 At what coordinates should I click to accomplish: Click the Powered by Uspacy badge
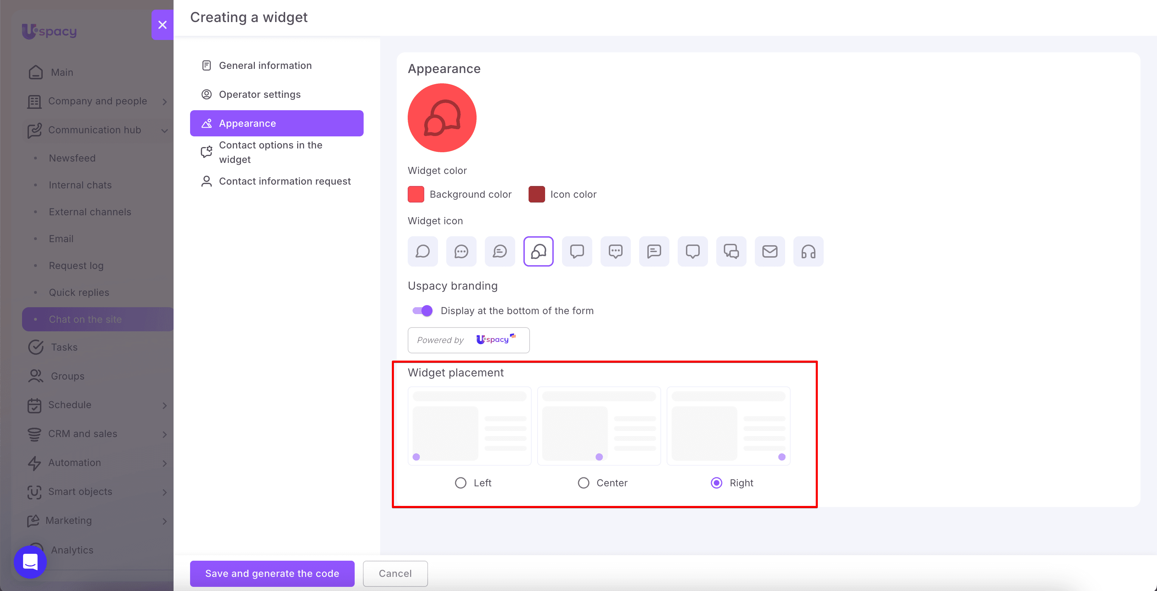(468, 340)
